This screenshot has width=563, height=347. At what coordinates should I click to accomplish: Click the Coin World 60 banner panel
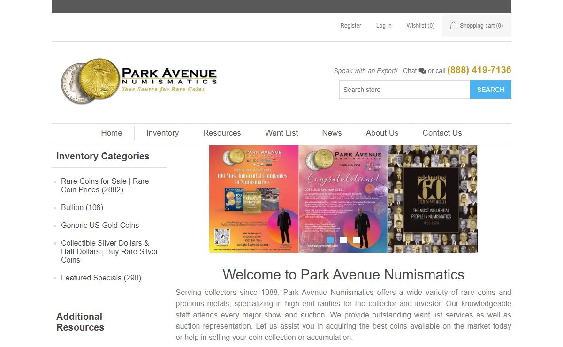point(433,199)
